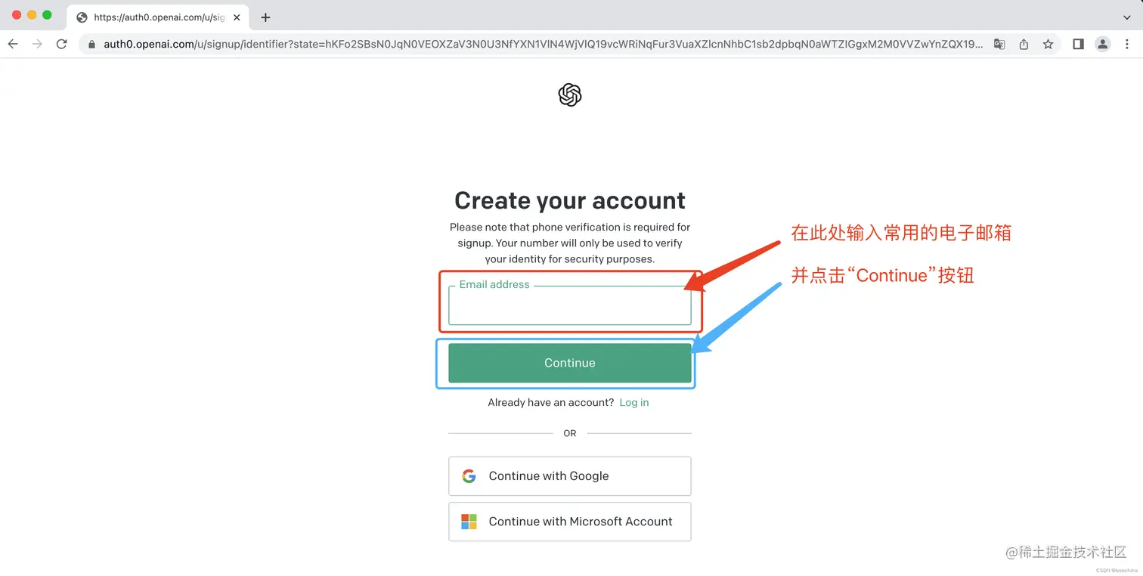Screen dimensions: 1143x576
Task: Click the Email address input field
Action: (x=570, y=305)
